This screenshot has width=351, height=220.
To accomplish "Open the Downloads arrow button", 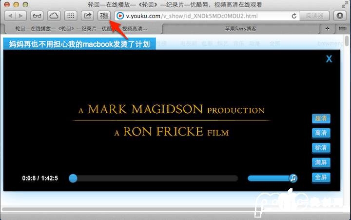I will [340, 16].
